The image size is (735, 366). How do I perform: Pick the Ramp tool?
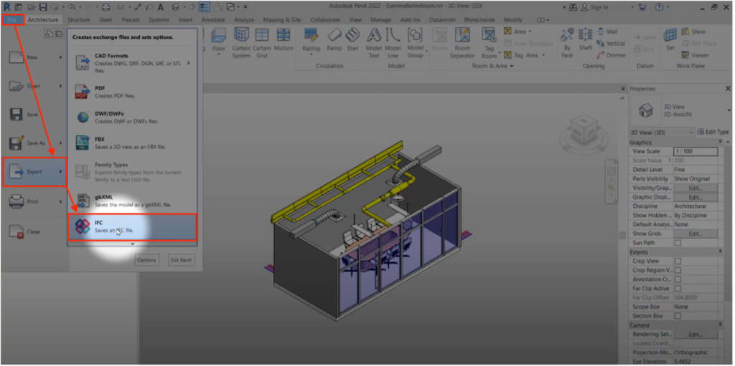(334, 40)
